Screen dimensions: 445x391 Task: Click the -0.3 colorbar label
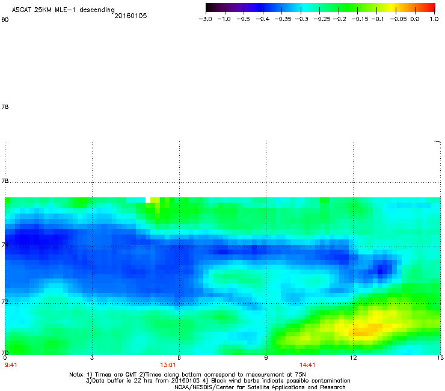[301, 19]
